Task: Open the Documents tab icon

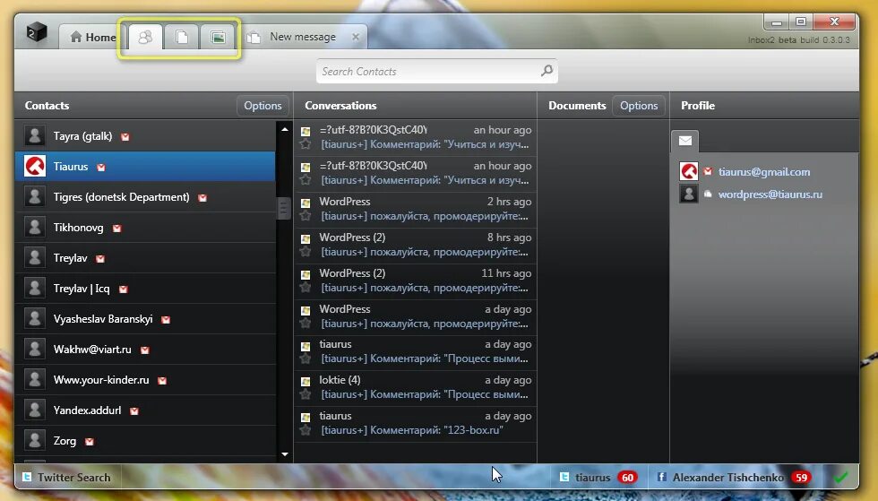Action: tap(181, 37)
